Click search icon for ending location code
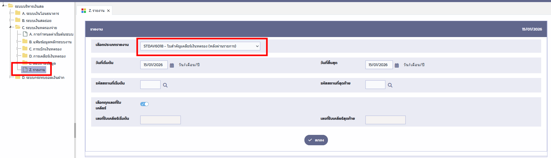 pyautogui.click(x=390, y=85)
